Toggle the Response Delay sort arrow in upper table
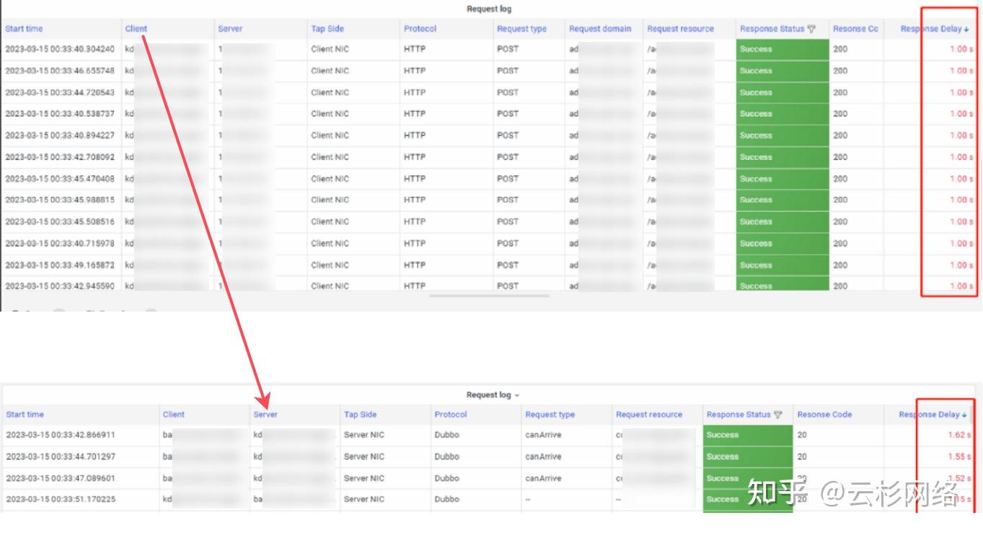The width and height of the screenshot is (983, 533). [x=966, y=30]
